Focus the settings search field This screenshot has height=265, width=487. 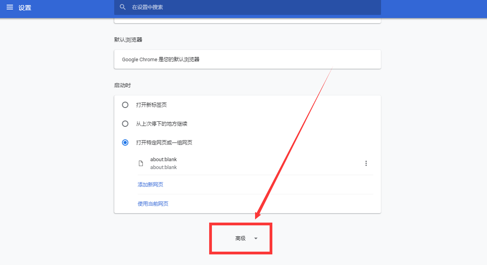[x=247, y=7]
